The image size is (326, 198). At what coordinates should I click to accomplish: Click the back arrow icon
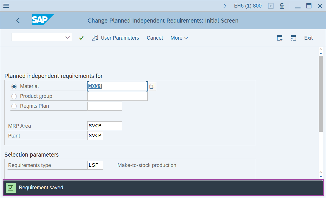tap(18, 21)
